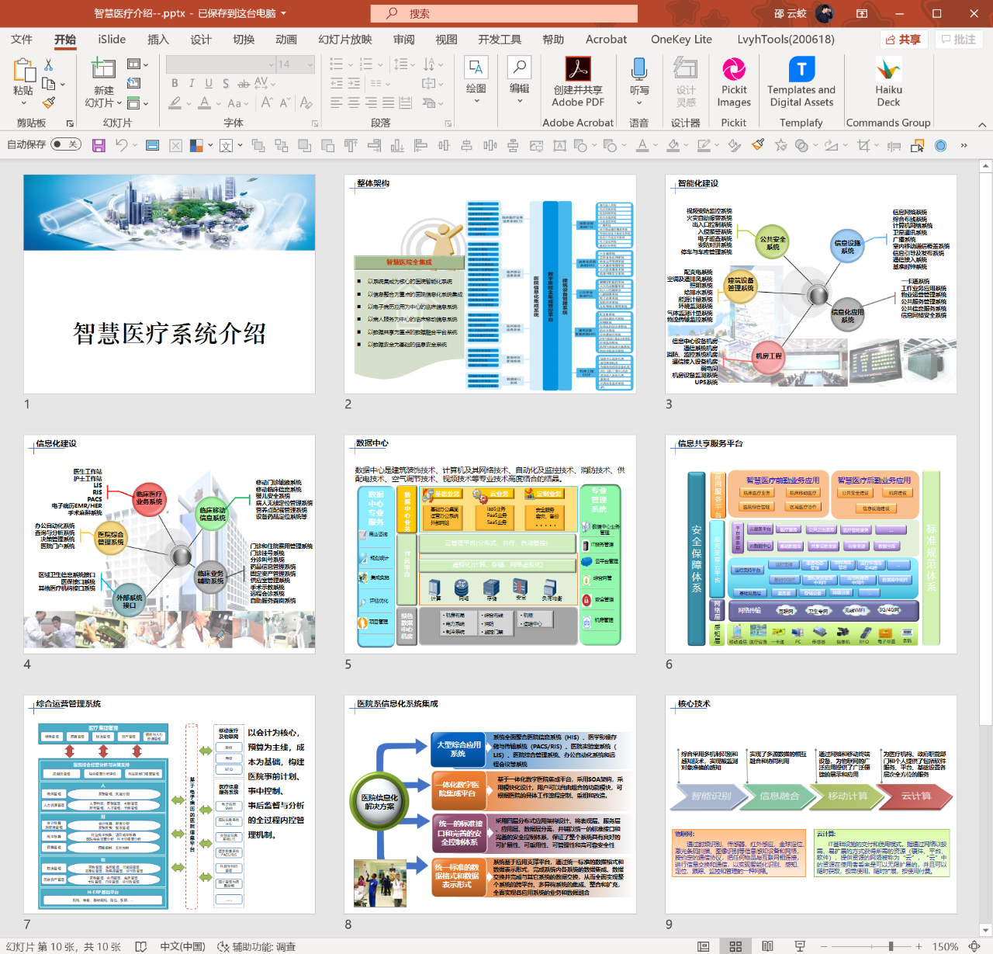Launch the Haiku Deck add-in
This screenshot has width=993, height=954.
click(x=889, y=82)
